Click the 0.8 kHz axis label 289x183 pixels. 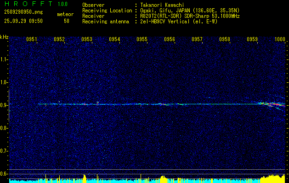[x=4, y=128]
